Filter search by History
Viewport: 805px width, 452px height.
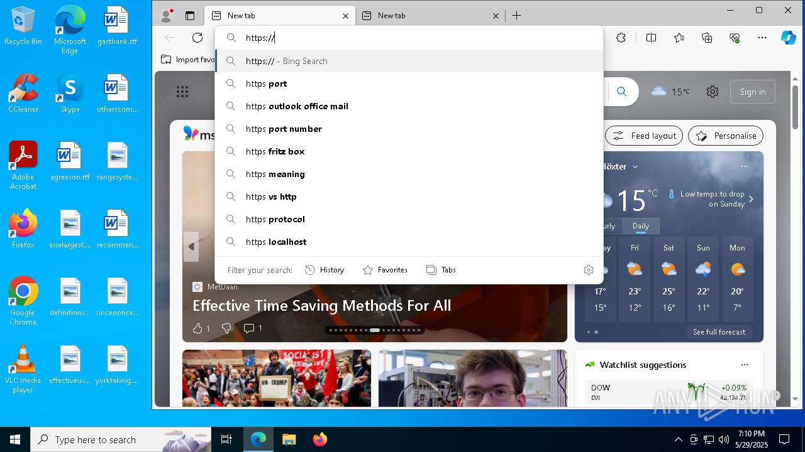coord(325,270)
